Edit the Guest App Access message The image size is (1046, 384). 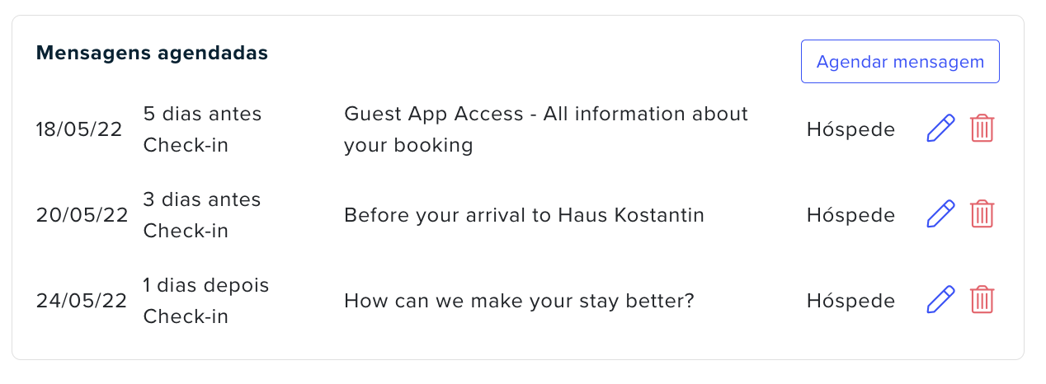pos(940,129)
